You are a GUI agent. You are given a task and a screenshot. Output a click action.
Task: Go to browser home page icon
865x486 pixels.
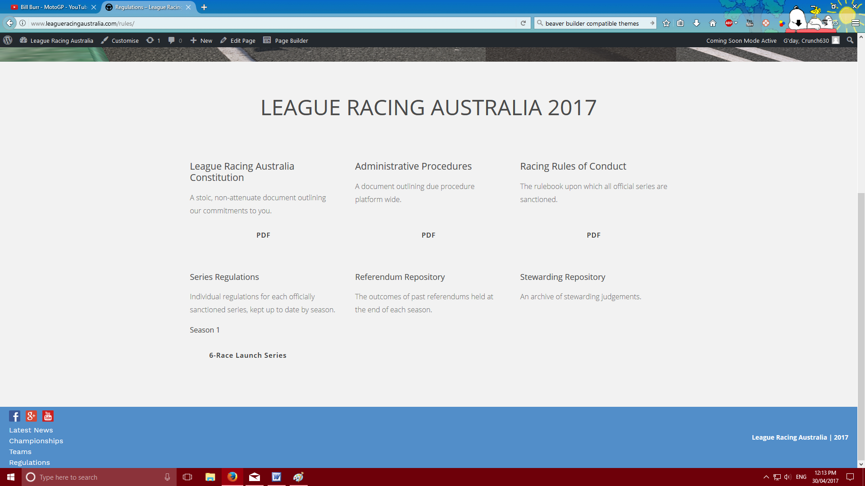713,23
